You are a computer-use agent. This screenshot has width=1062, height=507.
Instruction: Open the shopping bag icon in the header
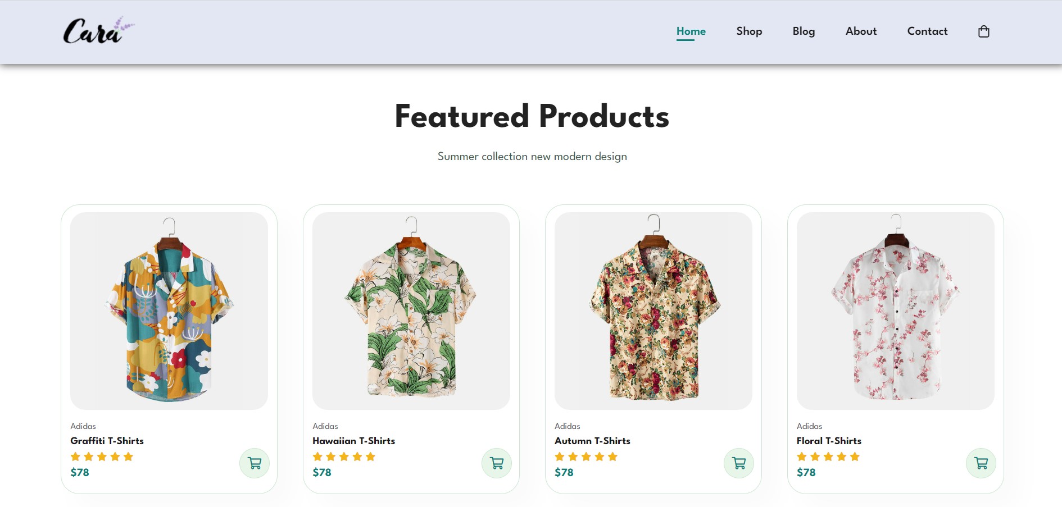(984, 31)
